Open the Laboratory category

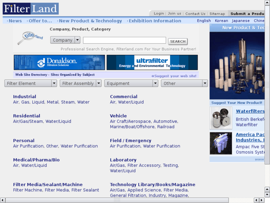pos(123,160)
